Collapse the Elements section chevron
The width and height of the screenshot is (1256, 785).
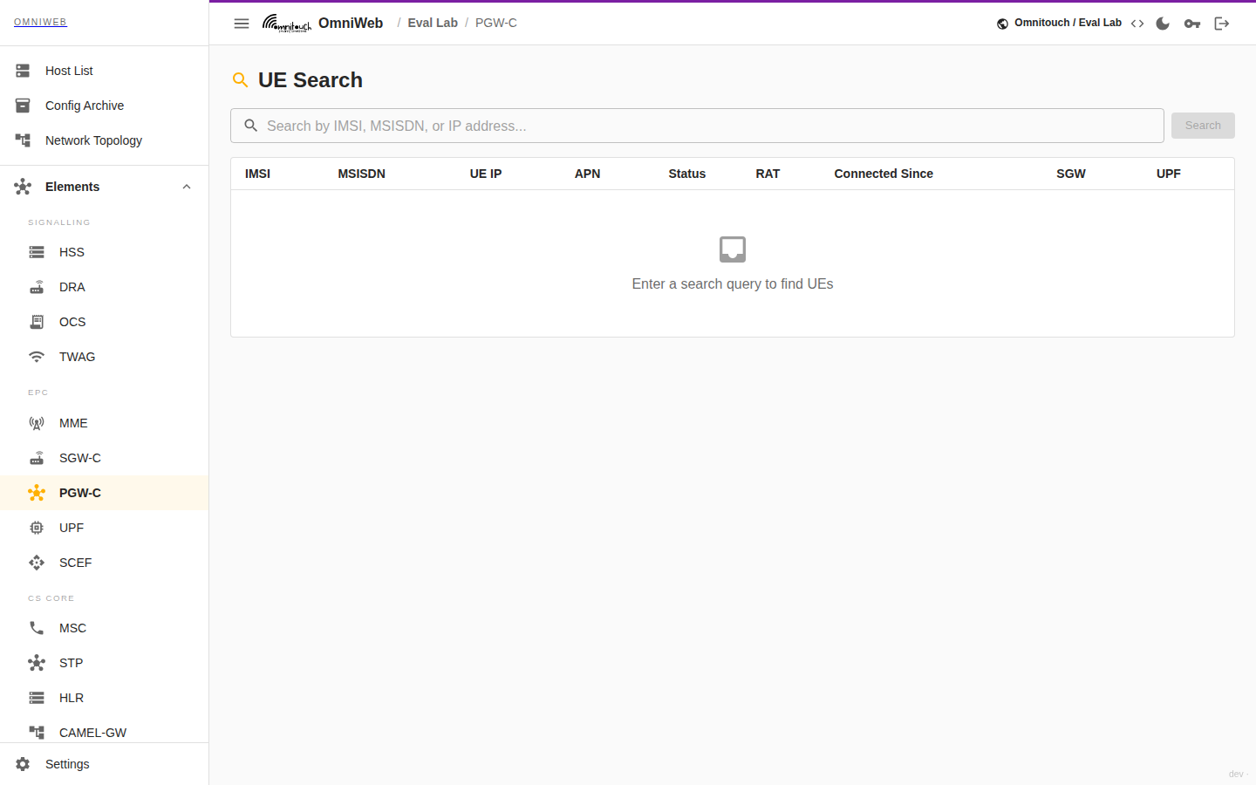187,187
